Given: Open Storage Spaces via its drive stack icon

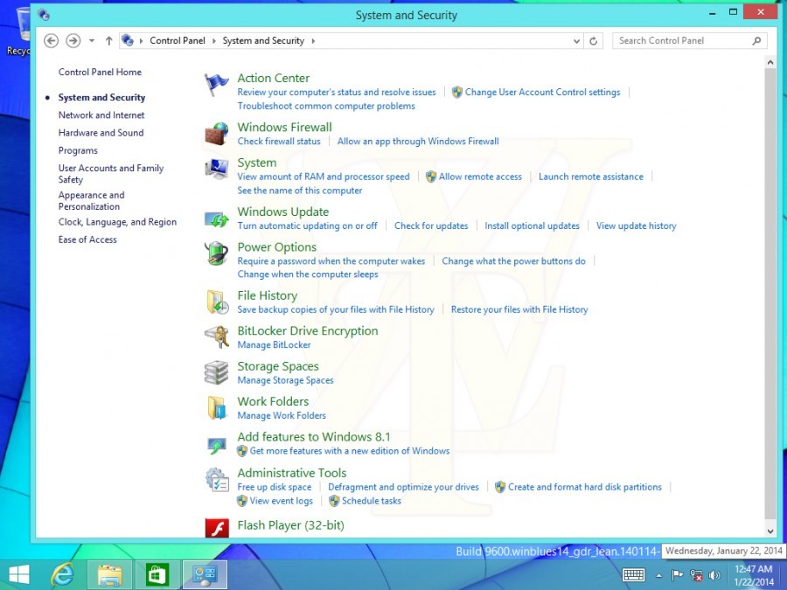Looking at the screenshot, I should pos(217,371).
